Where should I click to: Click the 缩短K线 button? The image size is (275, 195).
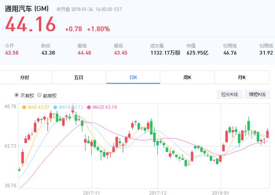[x=257, y=95]
